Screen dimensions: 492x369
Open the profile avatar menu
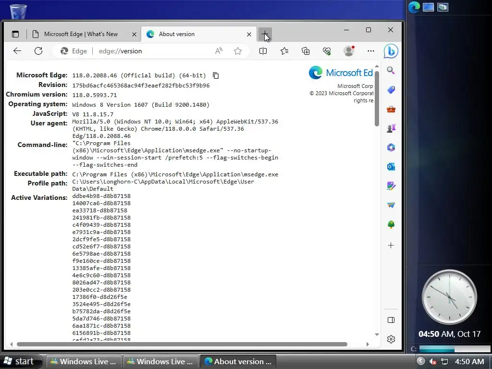(x=349, y=51)
